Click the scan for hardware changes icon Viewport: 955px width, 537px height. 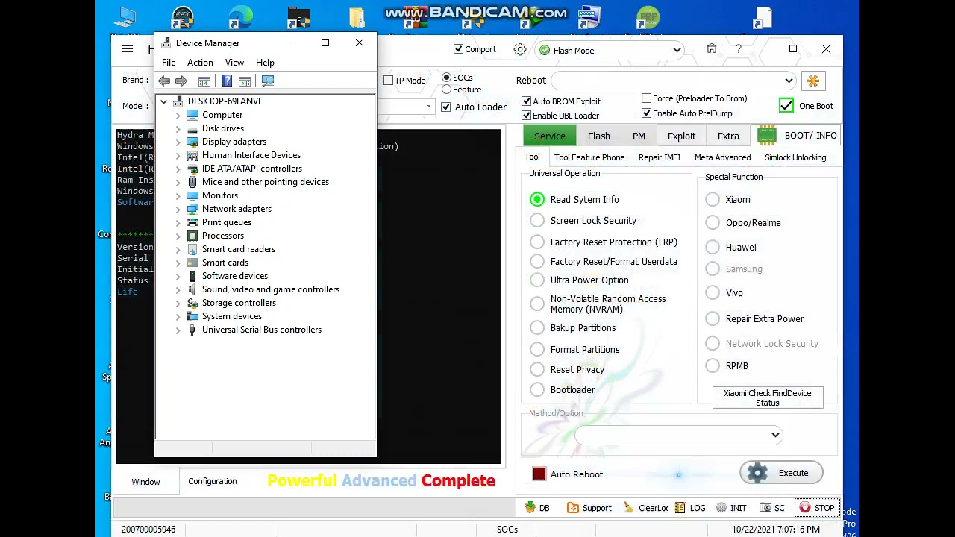tap(268, 81)
